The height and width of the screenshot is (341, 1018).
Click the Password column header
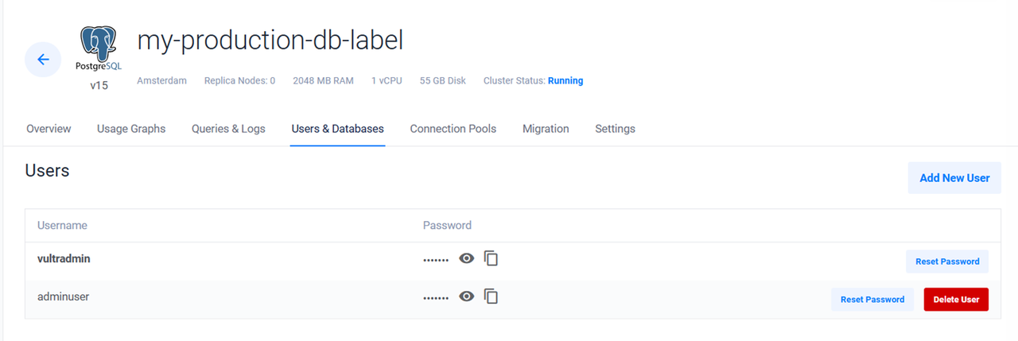click(x=447, y=226)
